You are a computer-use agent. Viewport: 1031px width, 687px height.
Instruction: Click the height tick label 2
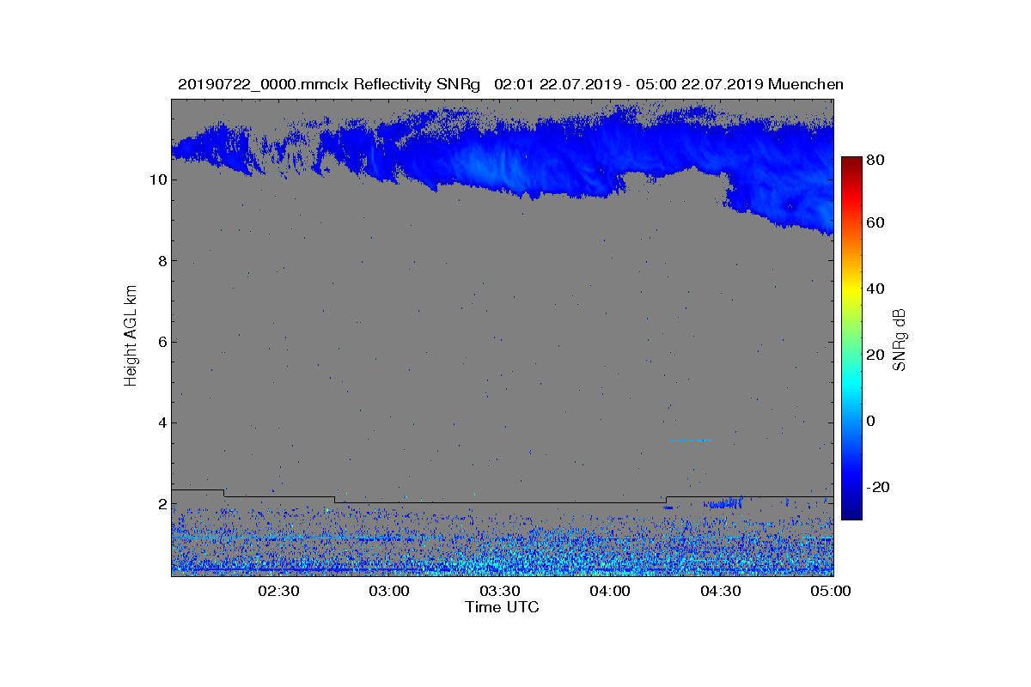tap(162, 504)
